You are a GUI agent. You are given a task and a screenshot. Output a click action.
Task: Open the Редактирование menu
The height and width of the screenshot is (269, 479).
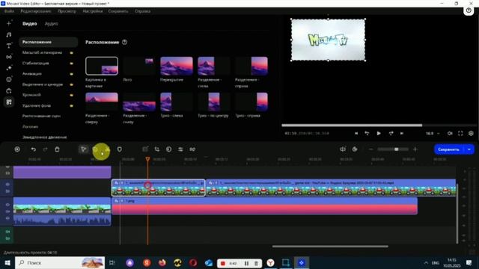36,11
